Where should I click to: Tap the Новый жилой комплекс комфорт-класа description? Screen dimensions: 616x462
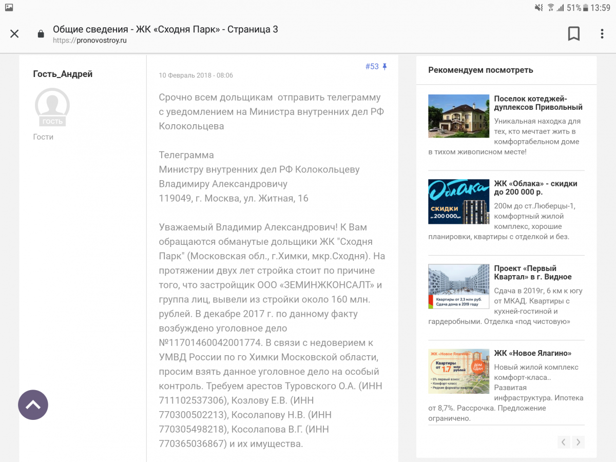[x=506, y=393]
